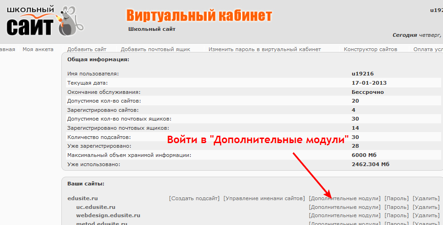The image size is (443, 225).
Task: Click the date value 17-01-2013
Action: pos(369,83)
